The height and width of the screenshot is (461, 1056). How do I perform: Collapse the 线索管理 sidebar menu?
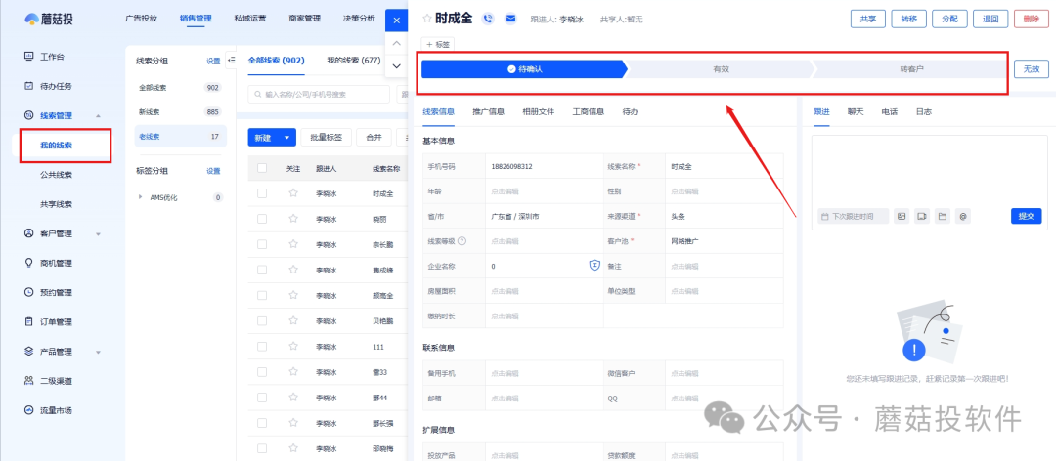[x=99, y=116]
